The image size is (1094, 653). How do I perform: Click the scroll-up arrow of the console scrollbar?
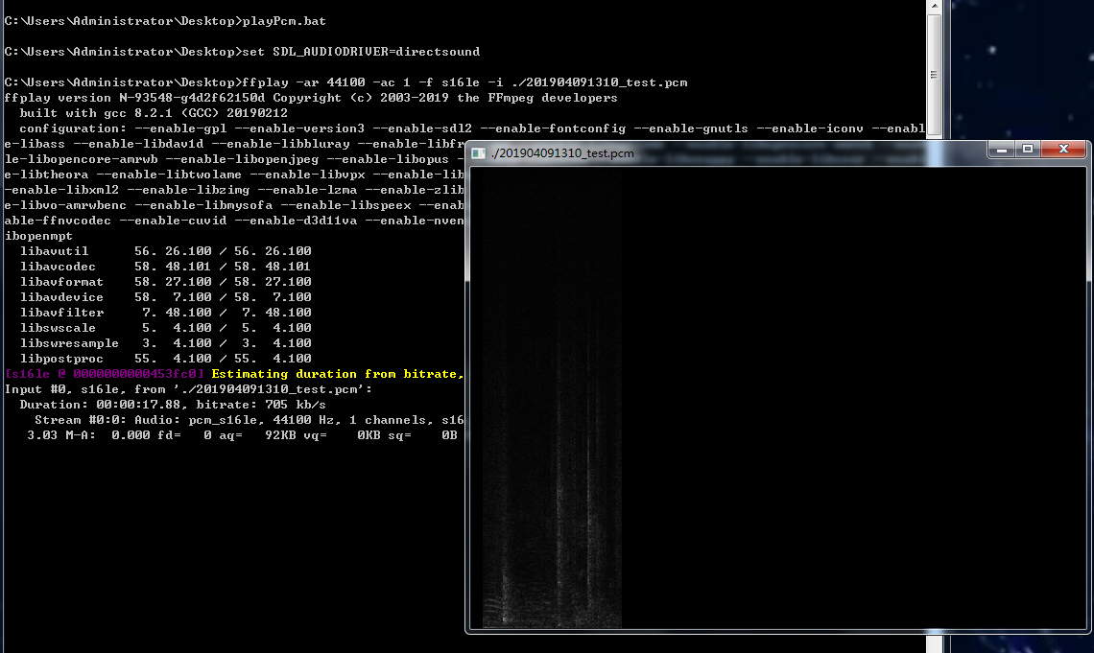(932, 8)
